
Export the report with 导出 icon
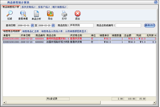50,14
